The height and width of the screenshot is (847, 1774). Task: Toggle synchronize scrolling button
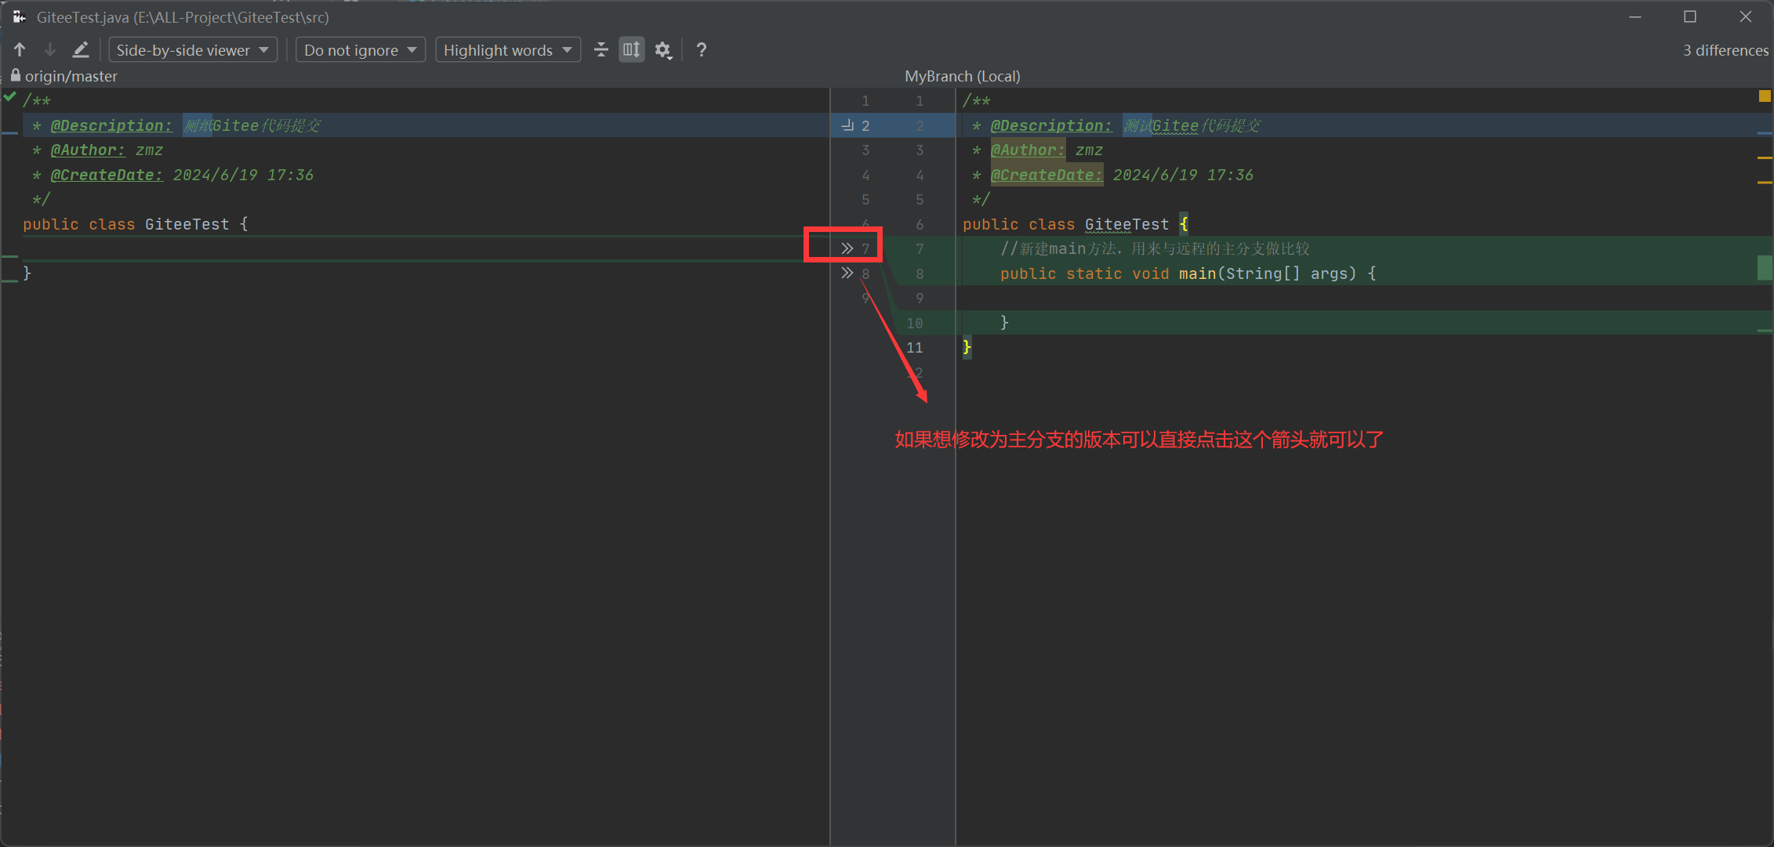click(632, 50)
